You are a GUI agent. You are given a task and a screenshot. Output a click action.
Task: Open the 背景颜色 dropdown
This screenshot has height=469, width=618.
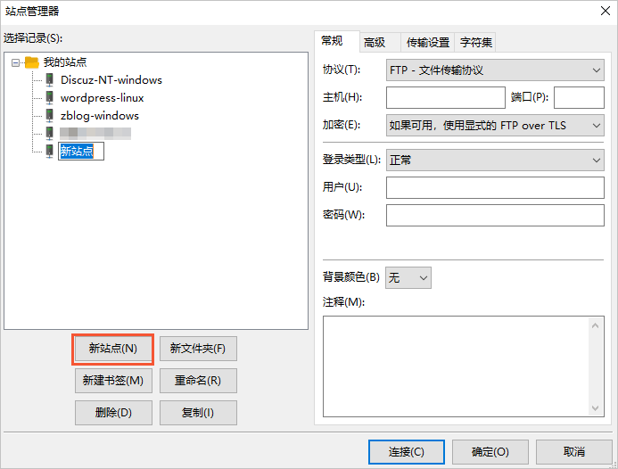pyautogui.click(x=408, y=278)
